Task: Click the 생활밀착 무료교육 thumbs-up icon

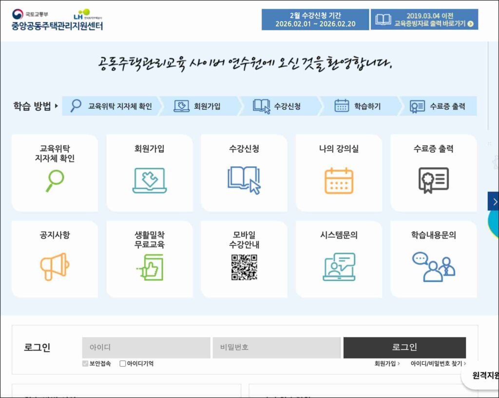Action: pos(150,267)
